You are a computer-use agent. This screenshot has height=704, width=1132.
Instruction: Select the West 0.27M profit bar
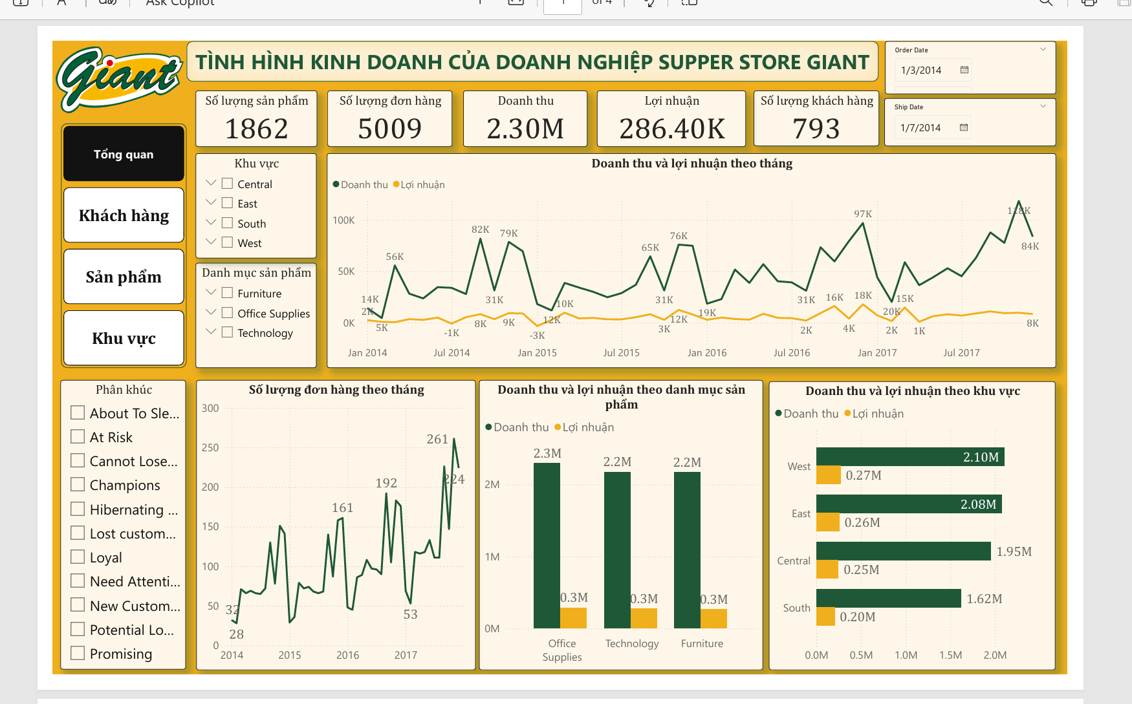(829, 475)
